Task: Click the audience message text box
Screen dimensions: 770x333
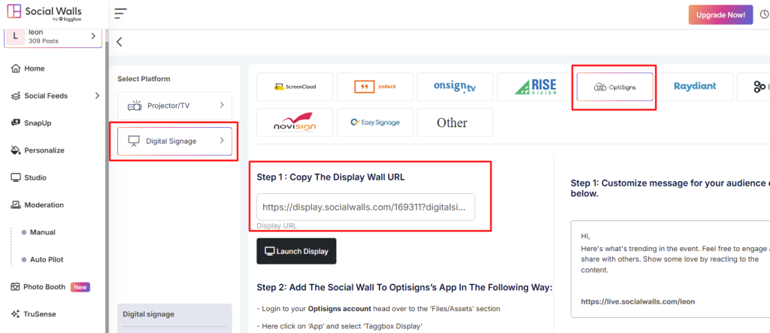Action: coord(670,269)
